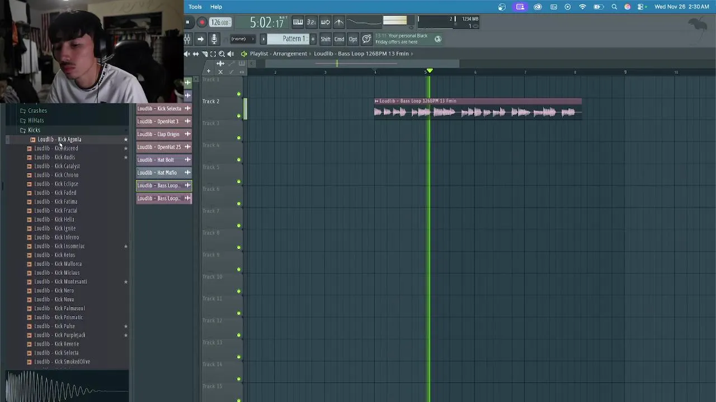This screenshot has width=716, height=402.
Task: Click Playlist - Arrangement breadcrumb
Action: [279, 54]
